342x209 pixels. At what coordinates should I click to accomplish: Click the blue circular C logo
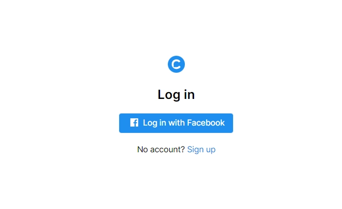point(176,64)
